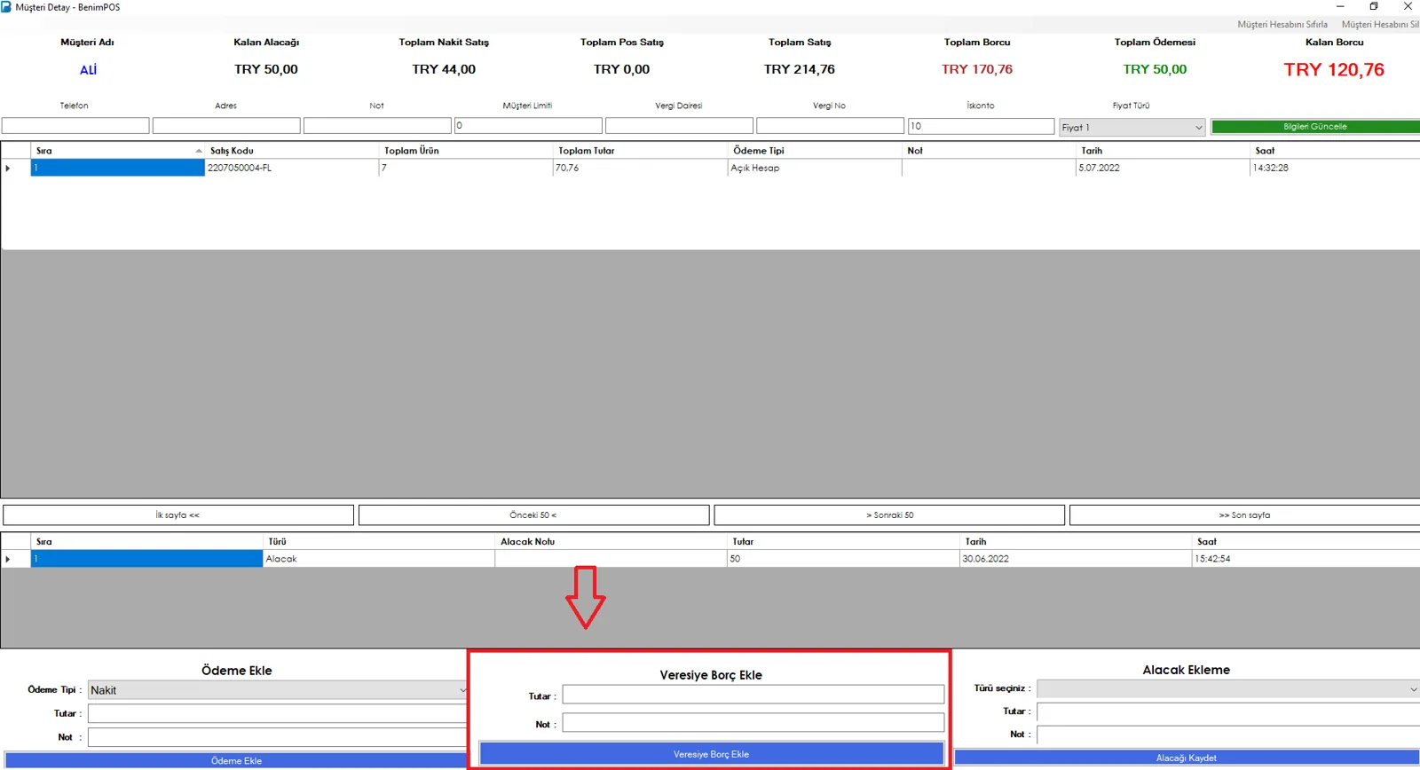Open the Türü seçiniz dropdown in Alacak Ekleme

[1228, 689]
